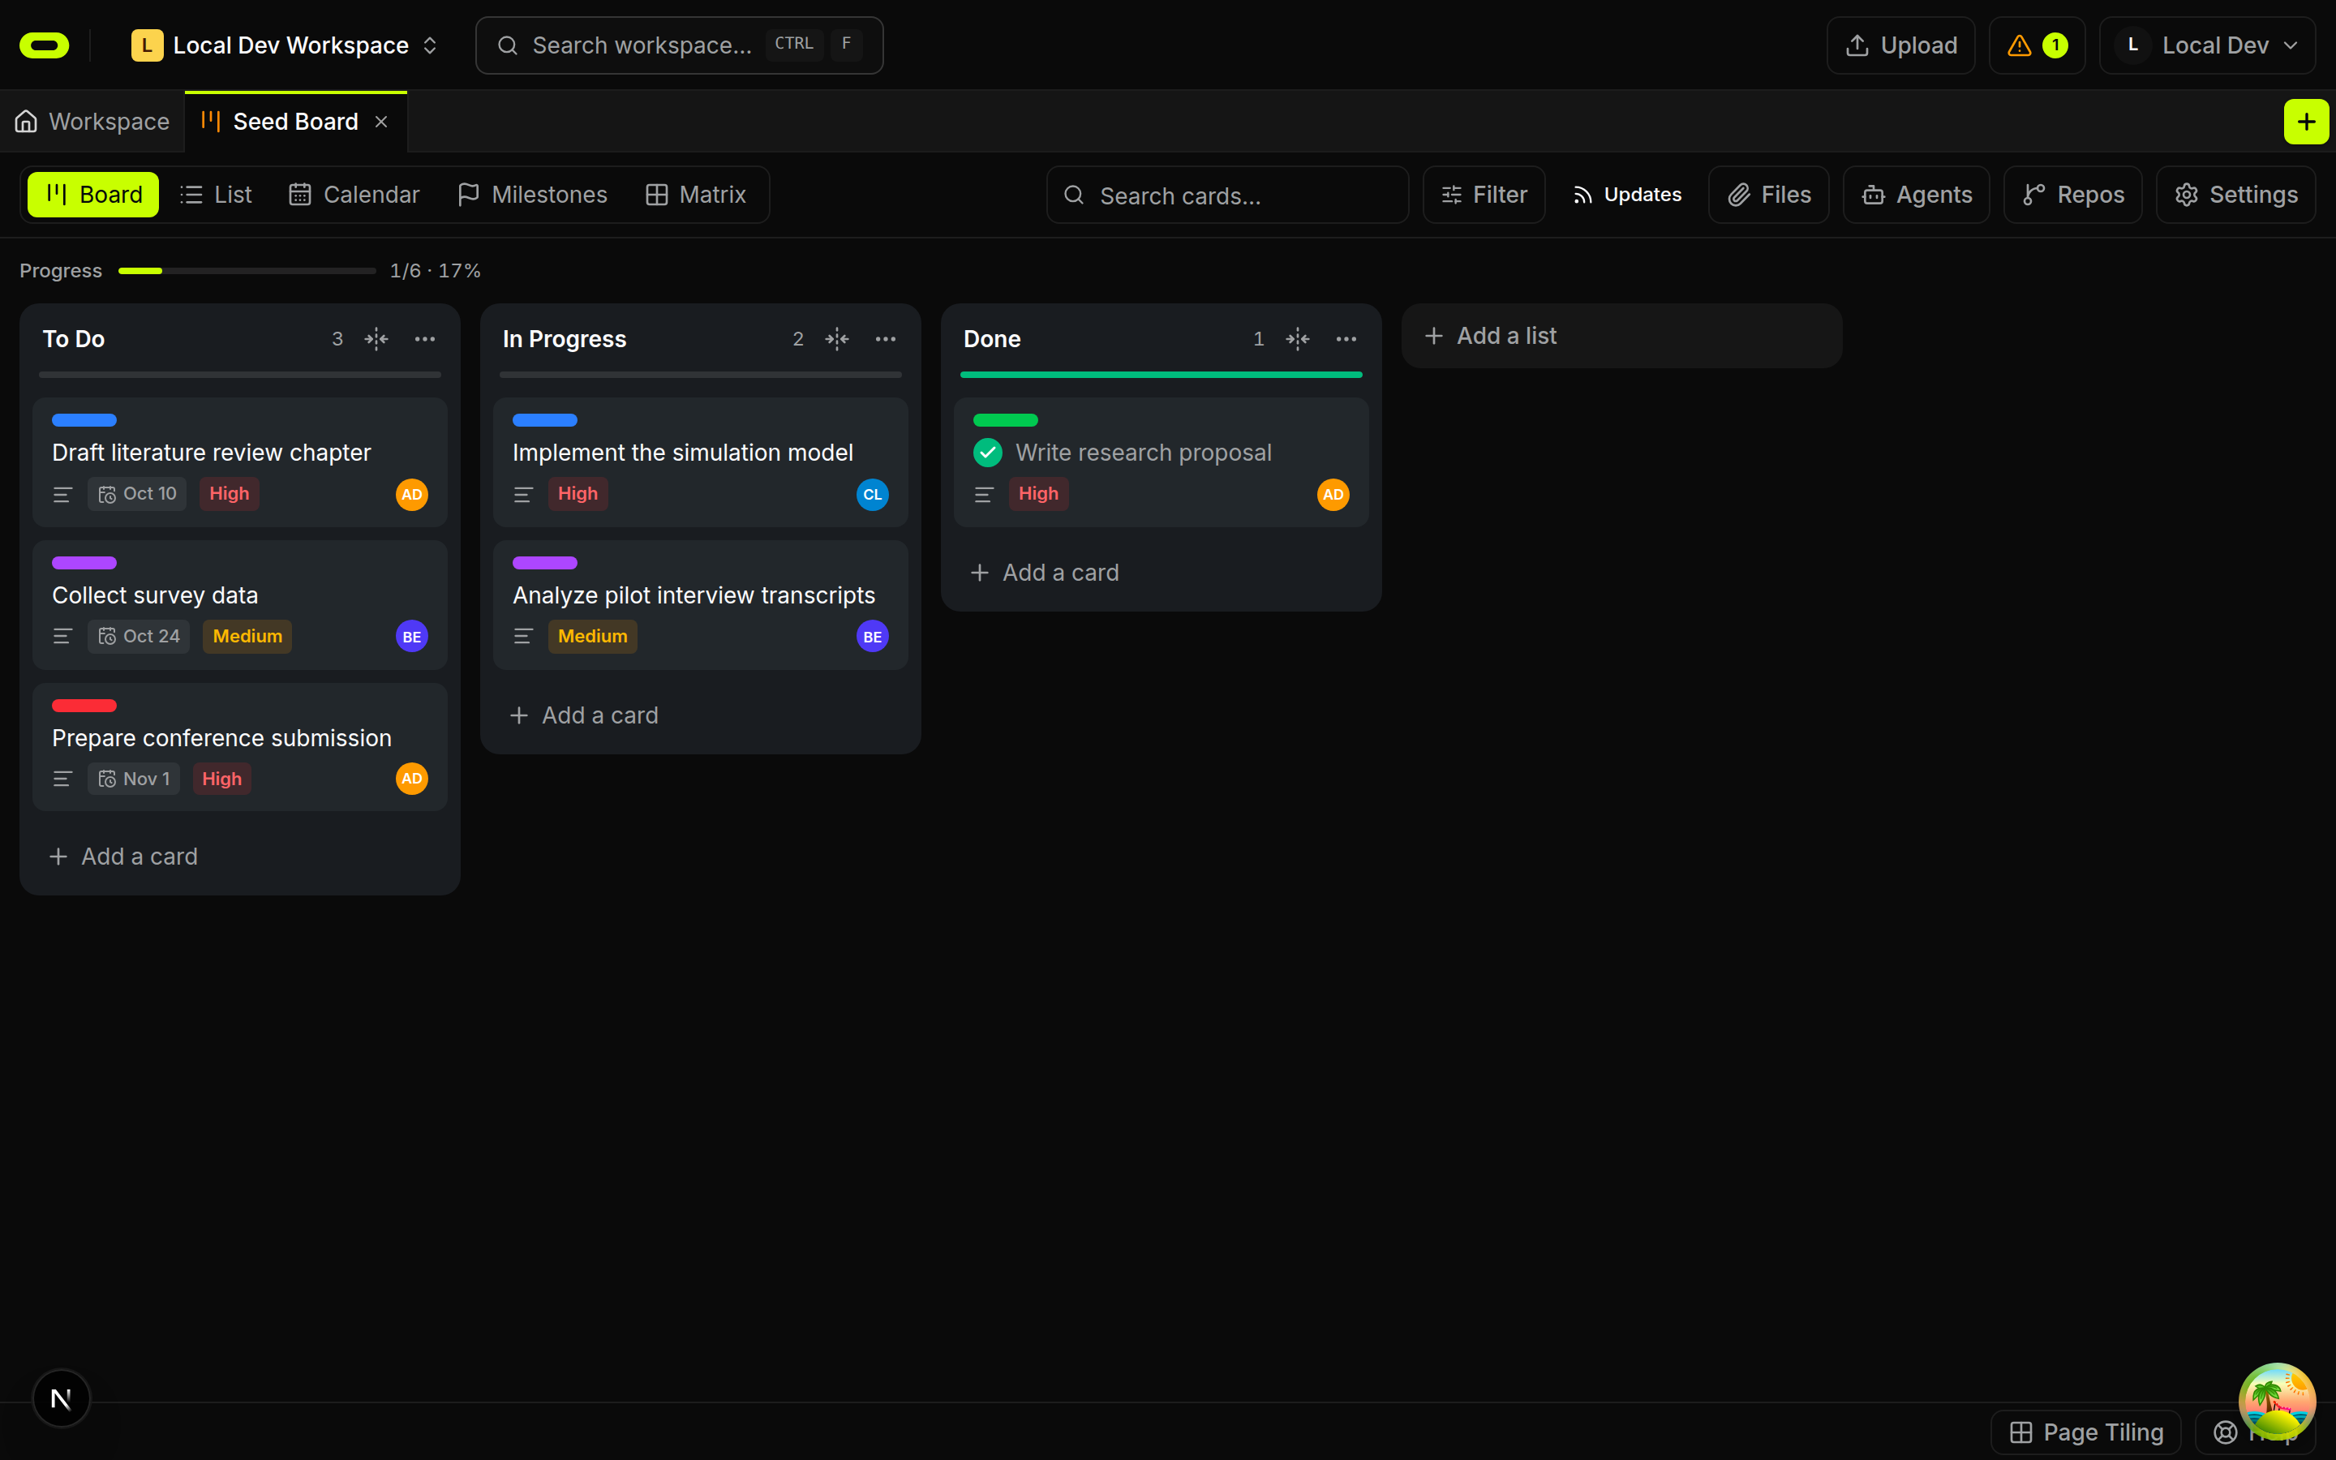Select the Board view
Image resolution: width=2336 pixels, height=1460 pixels.
(93, 195)
